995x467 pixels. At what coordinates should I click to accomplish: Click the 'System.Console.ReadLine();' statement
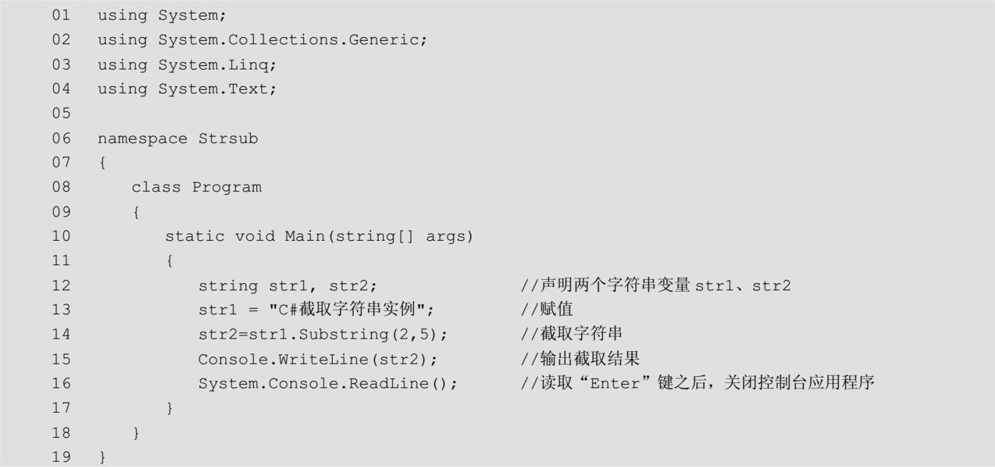point(328,384)
